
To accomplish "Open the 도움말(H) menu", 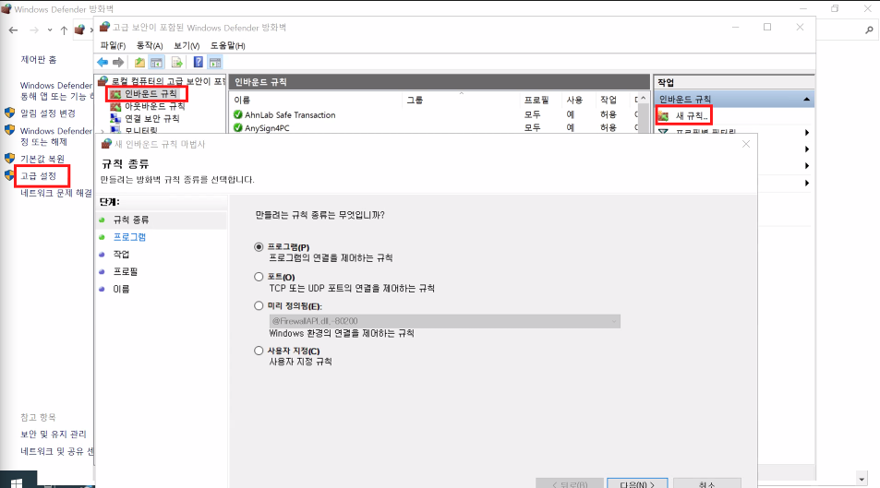I will click(x=228, y=45).
